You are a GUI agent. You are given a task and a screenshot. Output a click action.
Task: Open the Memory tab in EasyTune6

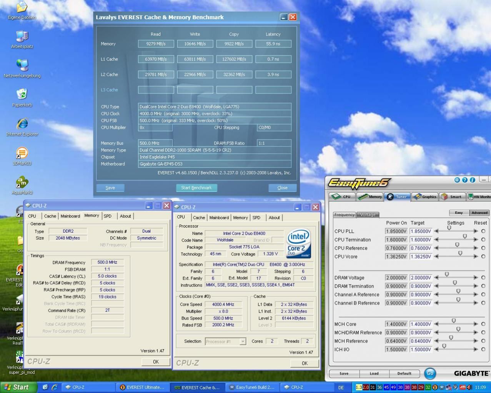pyautogui.click(x=369, y=196)
